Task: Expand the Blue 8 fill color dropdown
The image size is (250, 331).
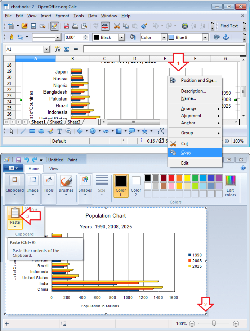Action: coord(205,37)
